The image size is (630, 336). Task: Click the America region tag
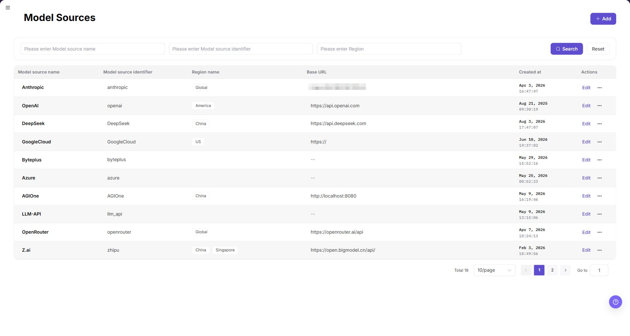(203, 106)
